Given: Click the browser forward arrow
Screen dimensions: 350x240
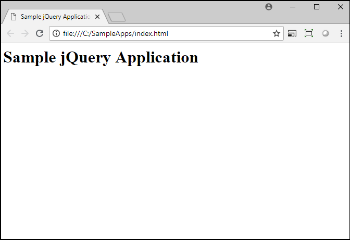Looking at the screenshot, I should 25,33.
